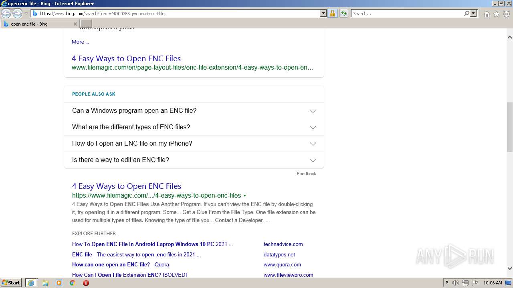Visit technadvice.com link
The image size is (513, 288).
(283, 244)
